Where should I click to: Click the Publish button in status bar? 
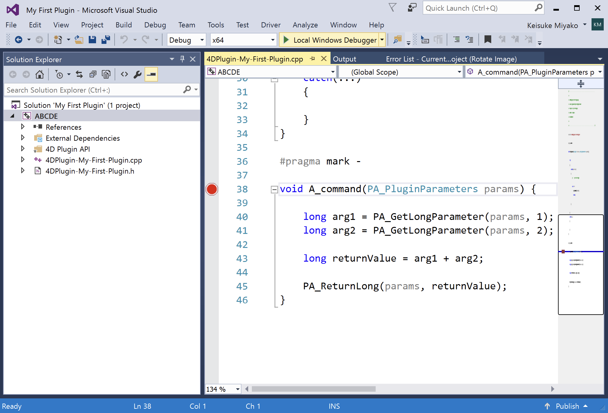click(x=568, y=406)
